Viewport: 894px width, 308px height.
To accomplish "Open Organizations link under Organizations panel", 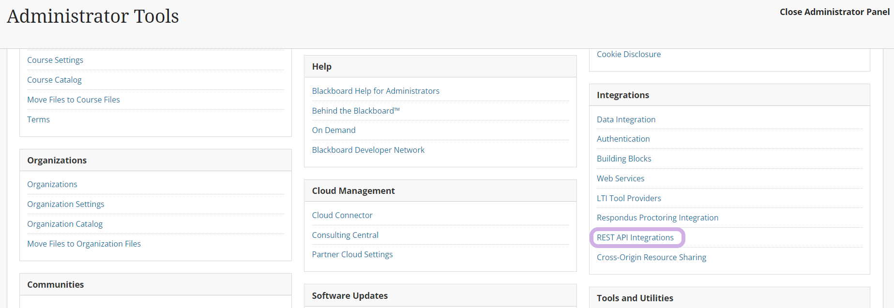I will pyautogui.click(x=52, y=184).
